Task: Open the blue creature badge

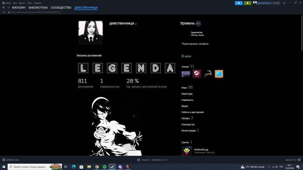Action: (219, 74)
